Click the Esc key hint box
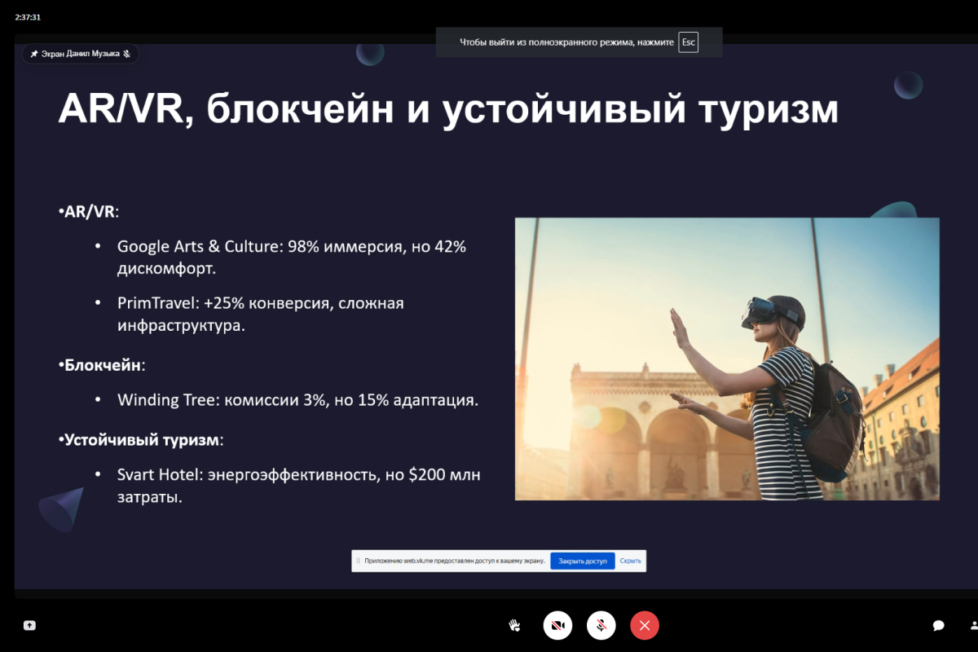Viewport: 978px width, 652px height. click(689, 42)
